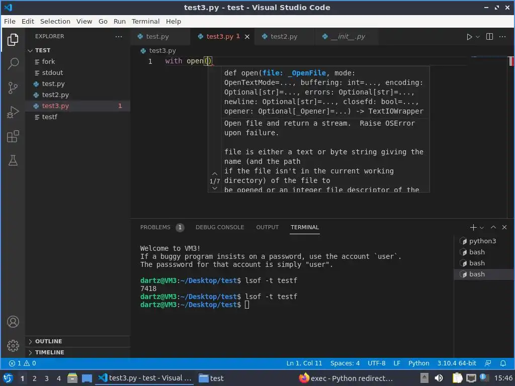This screenshot has width=515, height=386.
Task: Open the testf file in Explorer
Action: pyautogui.click(x=78, y=117)
